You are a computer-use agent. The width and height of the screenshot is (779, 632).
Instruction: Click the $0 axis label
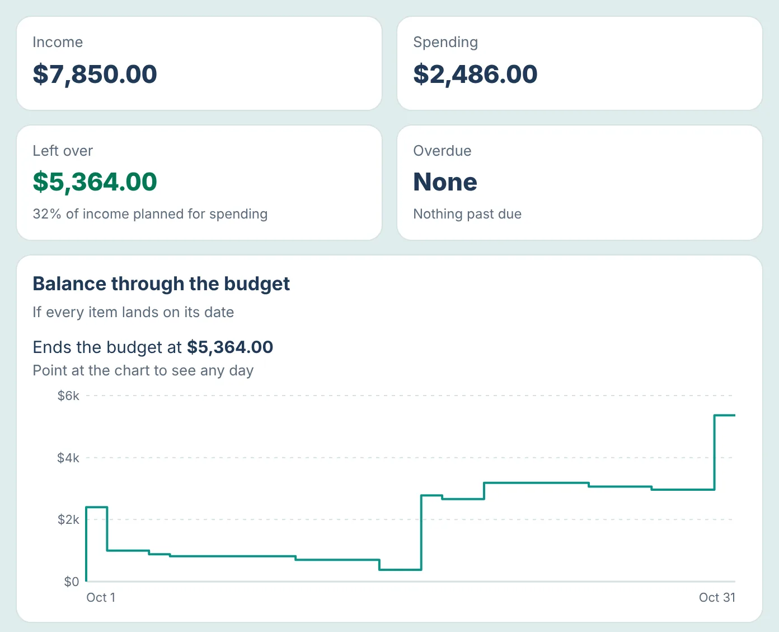[x=72, y=582]
